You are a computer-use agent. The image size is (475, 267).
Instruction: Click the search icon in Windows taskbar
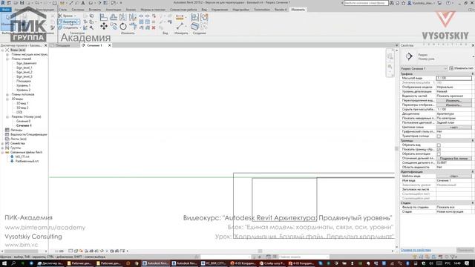click(13, 263)
